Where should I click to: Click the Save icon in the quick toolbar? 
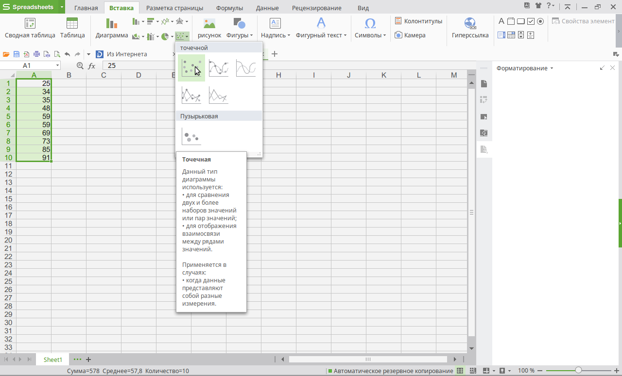pyautogui.click(x=17, y=54)
